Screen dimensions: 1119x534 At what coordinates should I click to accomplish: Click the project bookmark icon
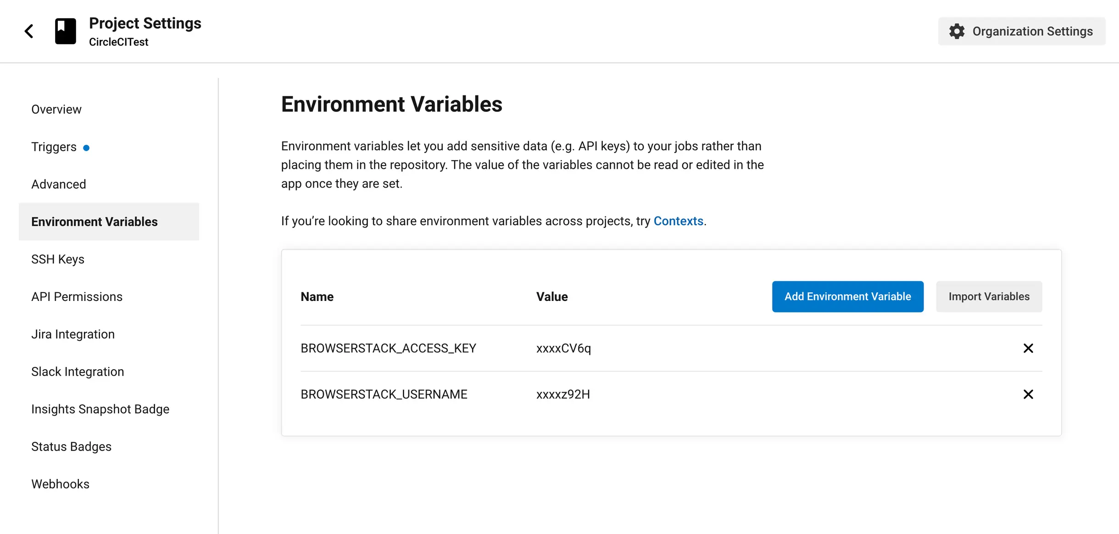click(x=66, y=31)
